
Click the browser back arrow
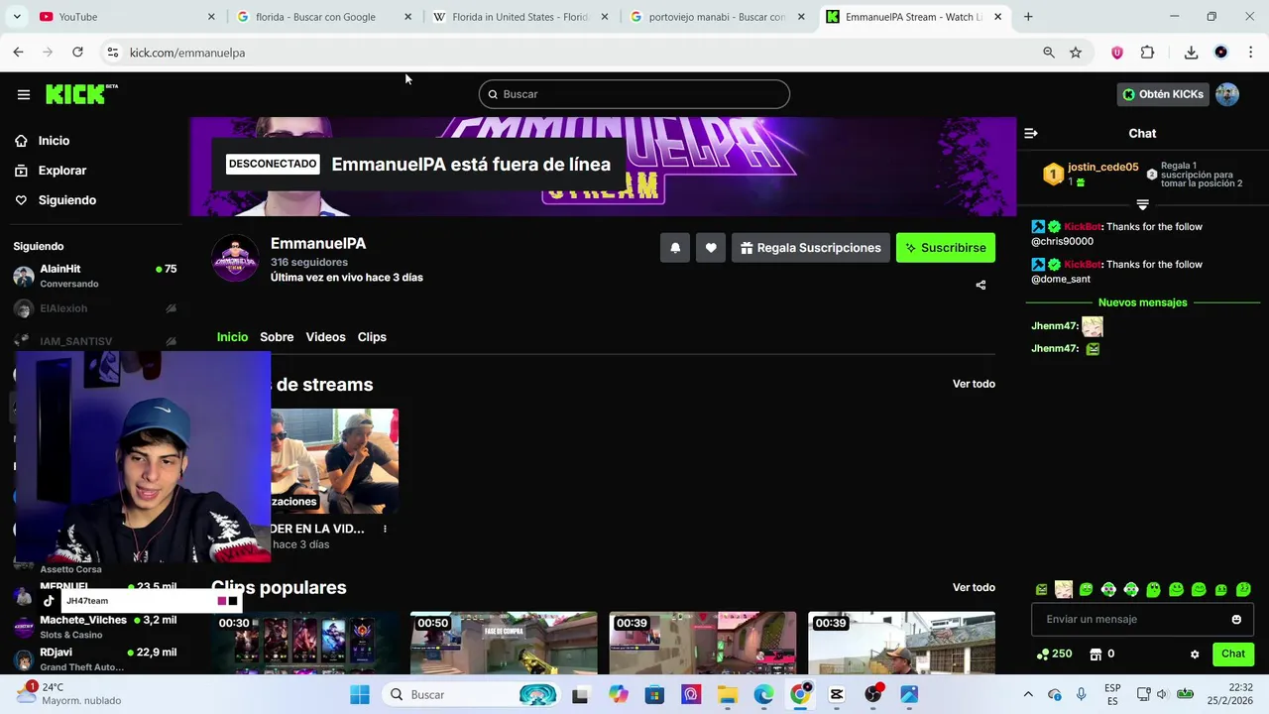click(18, 53)
